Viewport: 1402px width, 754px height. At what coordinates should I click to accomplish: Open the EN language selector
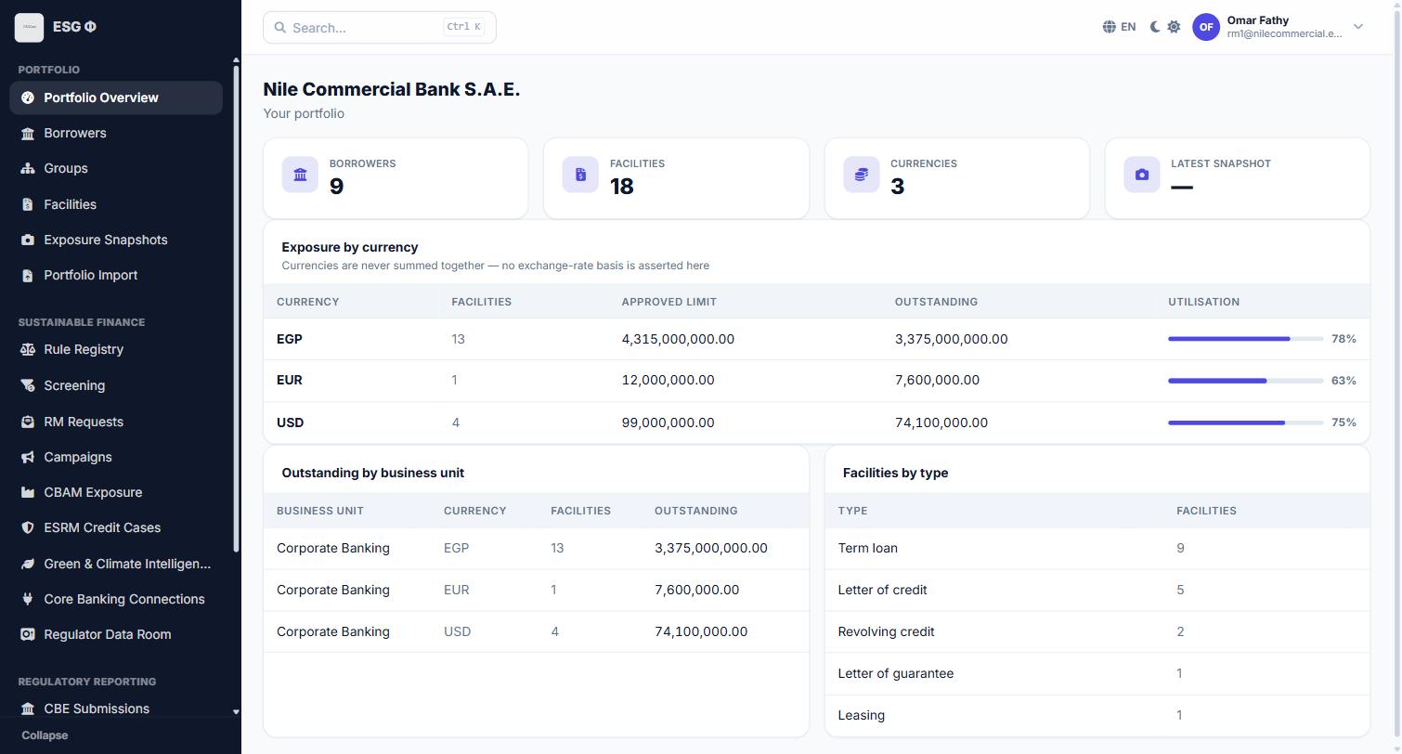click(1119, 27)
